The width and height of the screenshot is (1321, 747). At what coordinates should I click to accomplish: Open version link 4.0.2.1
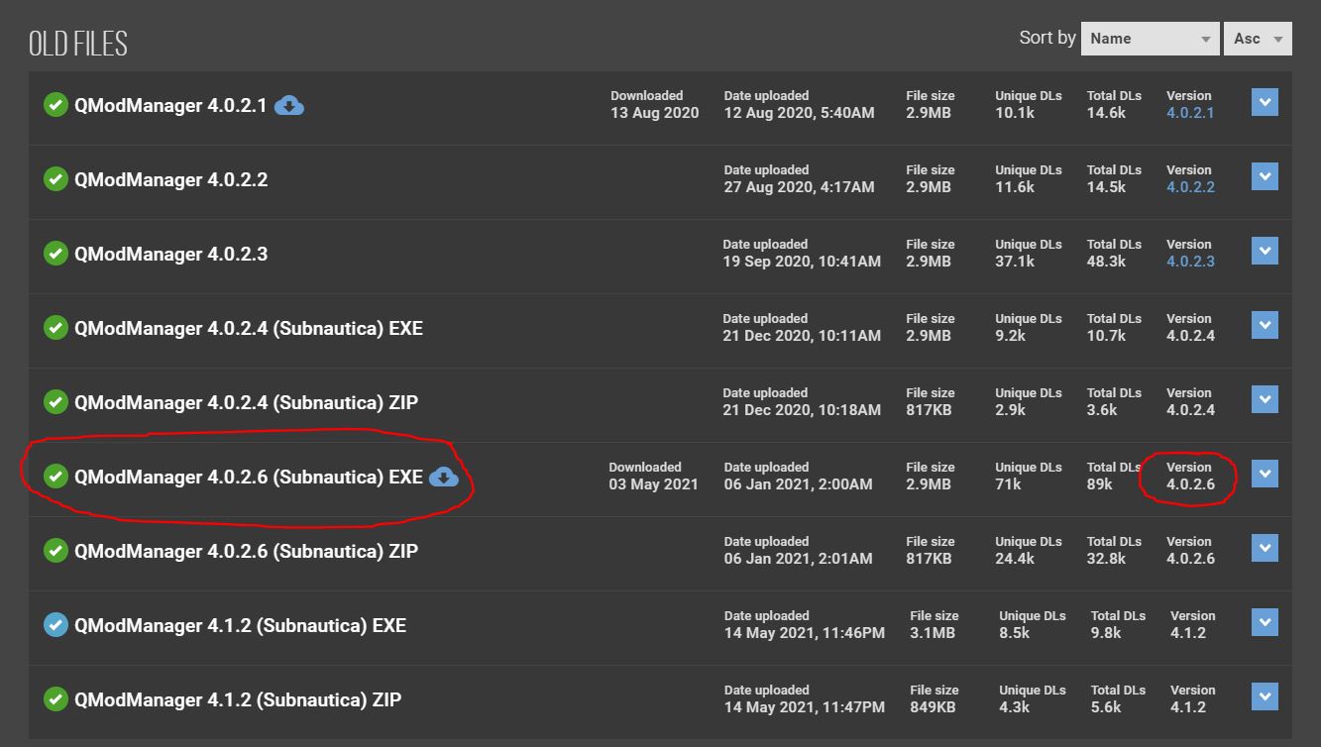click(x=1190, y=113)
